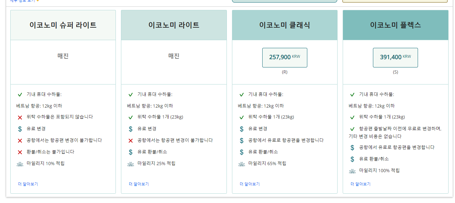Click the lotus icon beside 마일리지 25% 적립
Viewport: 455px width, 203px height.
pyautogui.click(x=131, y=163)
